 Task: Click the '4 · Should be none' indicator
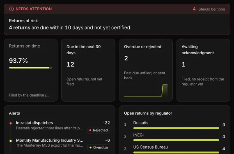tap(209, 9)
